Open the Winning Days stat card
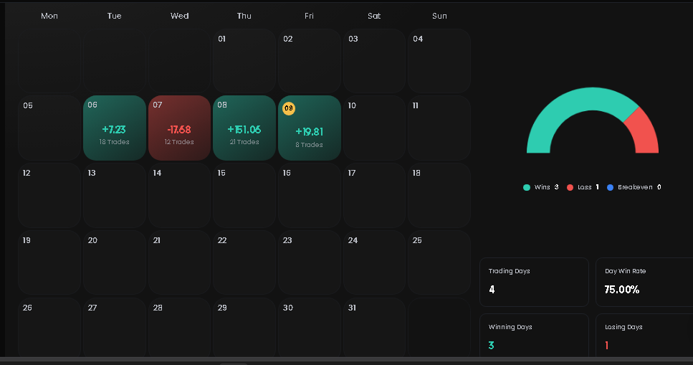Screen dimensions: 693x365 [x=535, y=336]
